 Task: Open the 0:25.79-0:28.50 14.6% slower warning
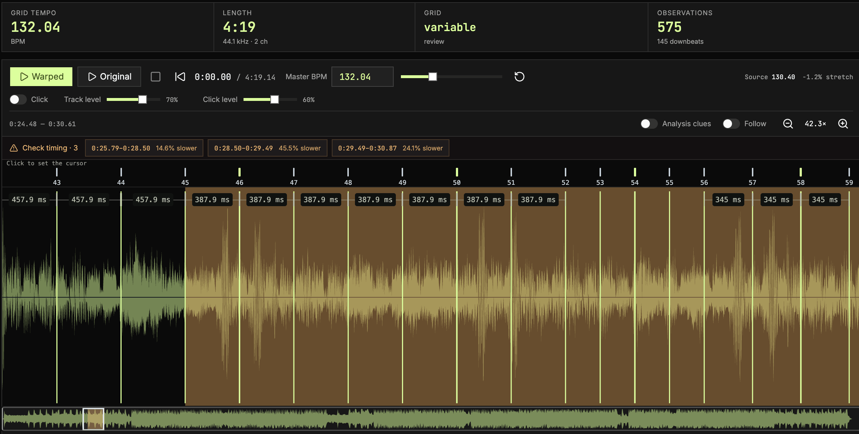[x=144, y=148]
